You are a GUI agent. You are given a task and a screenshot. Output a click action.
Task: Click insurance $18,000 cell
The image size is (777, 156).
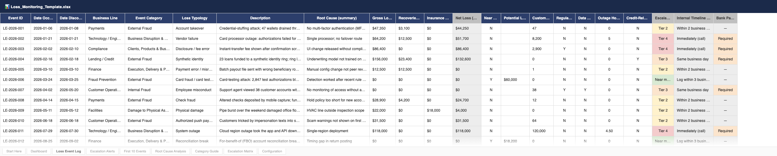[x=438, y=110]
